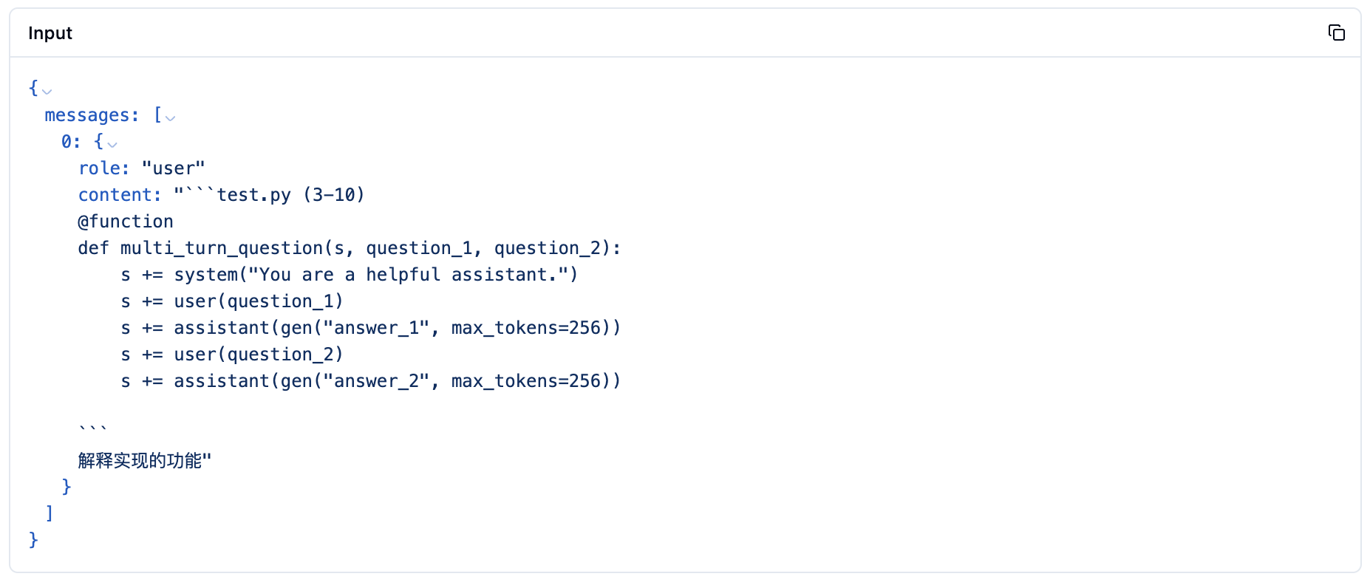This screenshot has height=582, width=1370.
Task: Click the content key
Action: coord(119,195)
